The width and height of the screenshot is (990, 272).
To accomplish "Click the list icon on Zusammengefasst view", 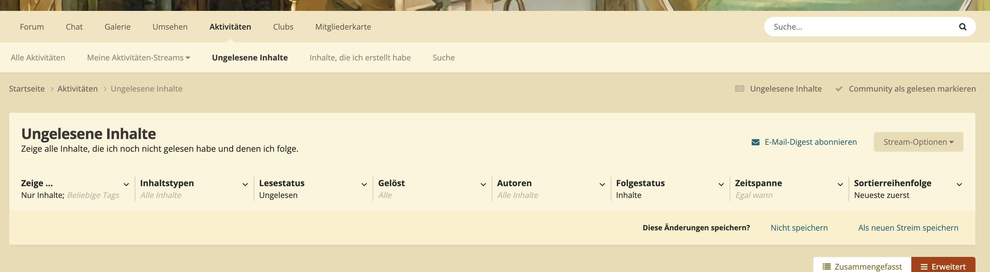I will [827, 267].
